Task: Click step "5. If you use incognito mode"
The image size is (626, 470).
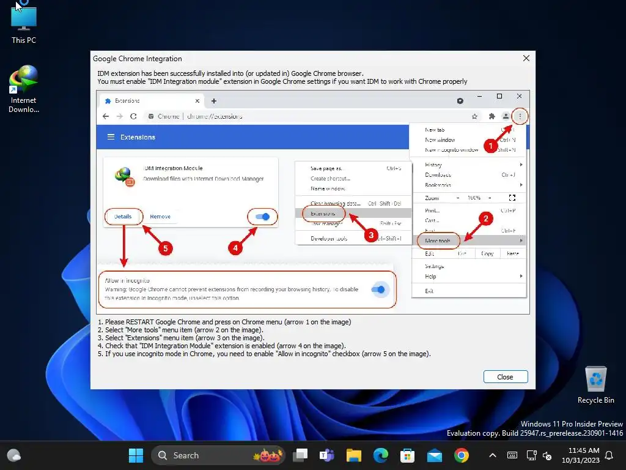Action: tap(264, 354)
